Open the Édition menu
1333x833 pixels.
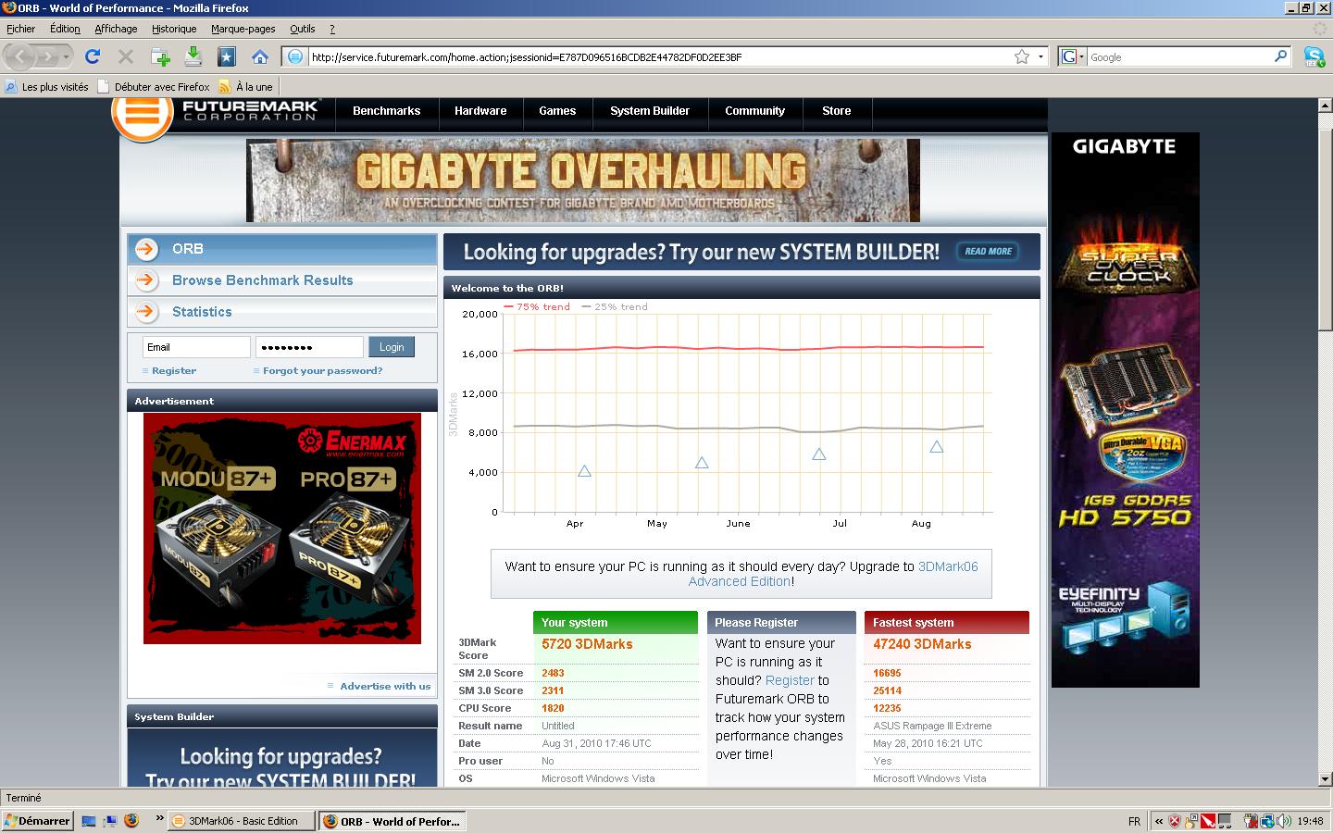[65, 29]
